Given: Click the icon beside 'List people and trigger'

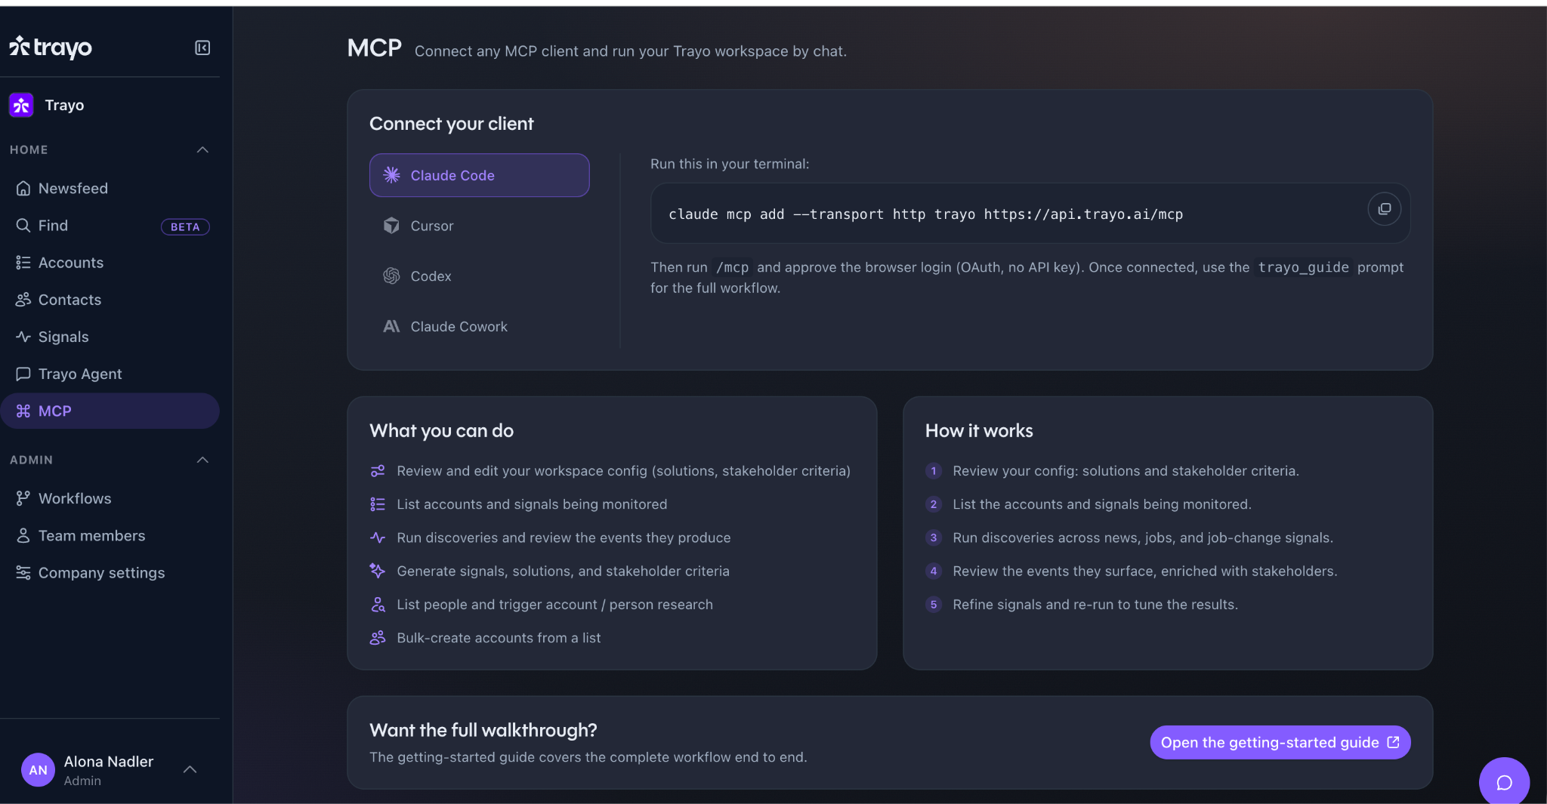Looking at the screenshot, I should (x=378, y=604).
